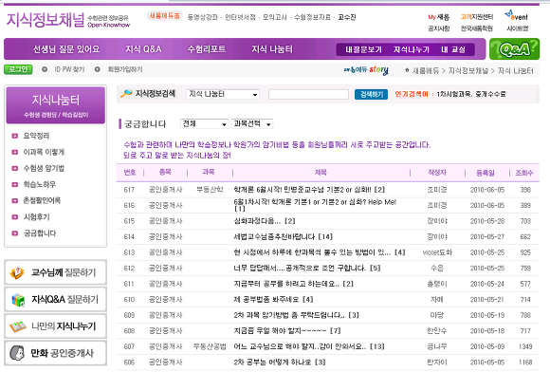
Task: Click the circle icon before ID·PW 찾기
Action: (x=45, y=69)
